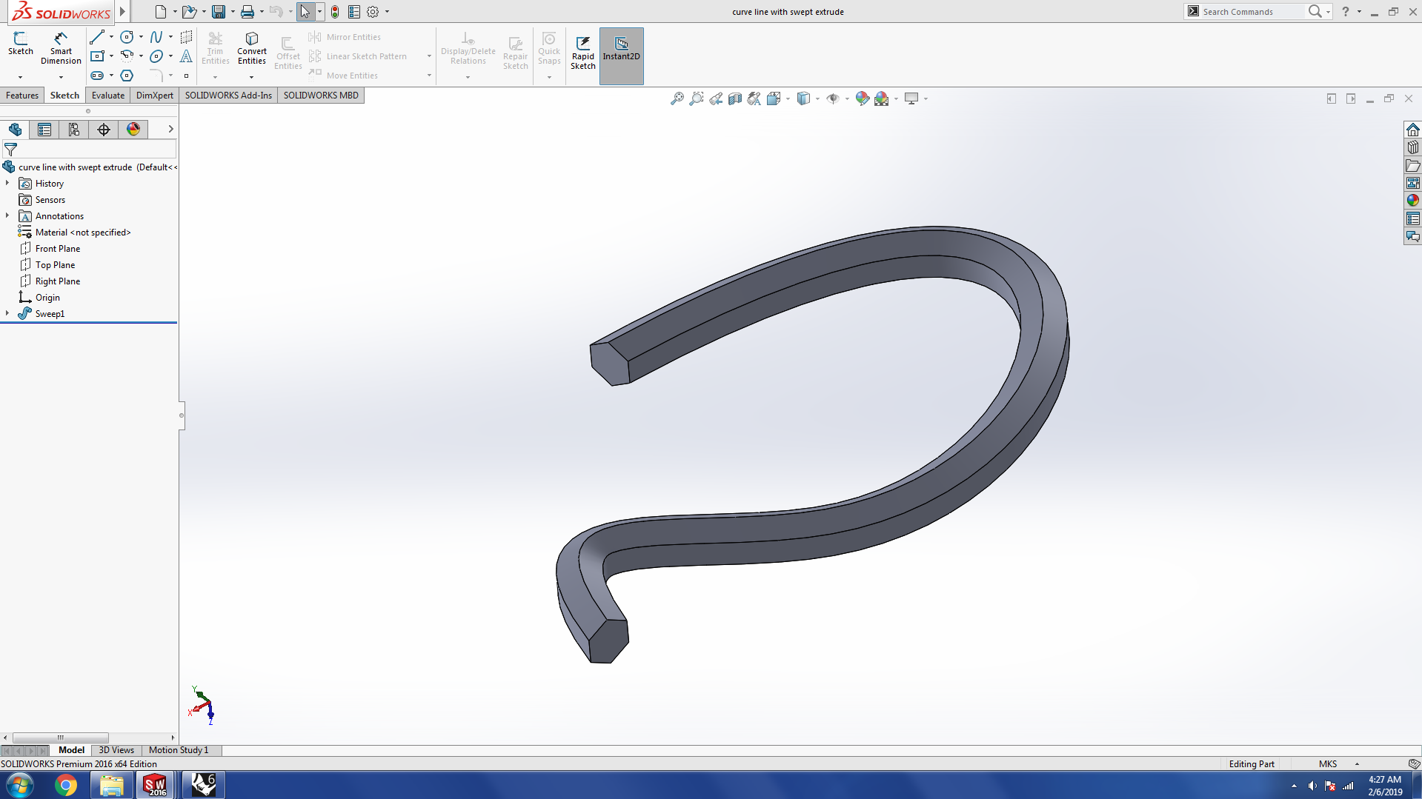Open the Options gear icon
The height and width of the screenshot is (799, 1422).
(373, 12)
